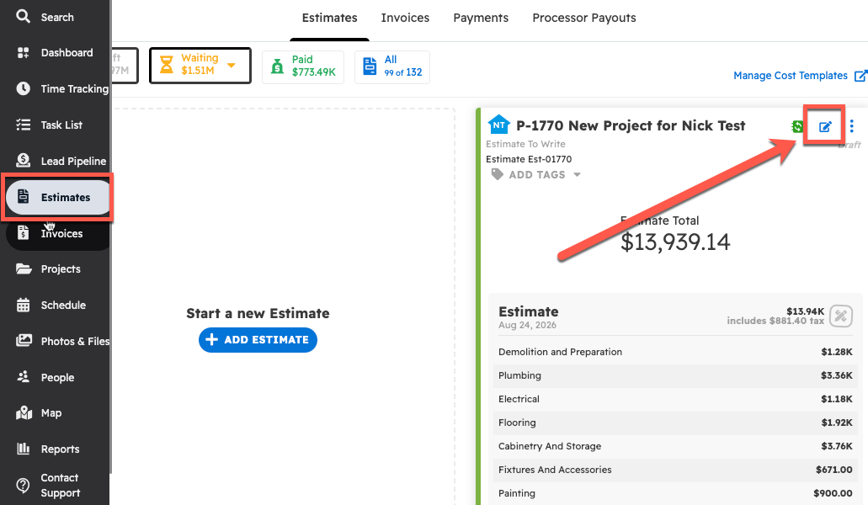Screen dimensions: 868x505
Task: Filter estimates by Paid status
Action: [x=303, y=66]
